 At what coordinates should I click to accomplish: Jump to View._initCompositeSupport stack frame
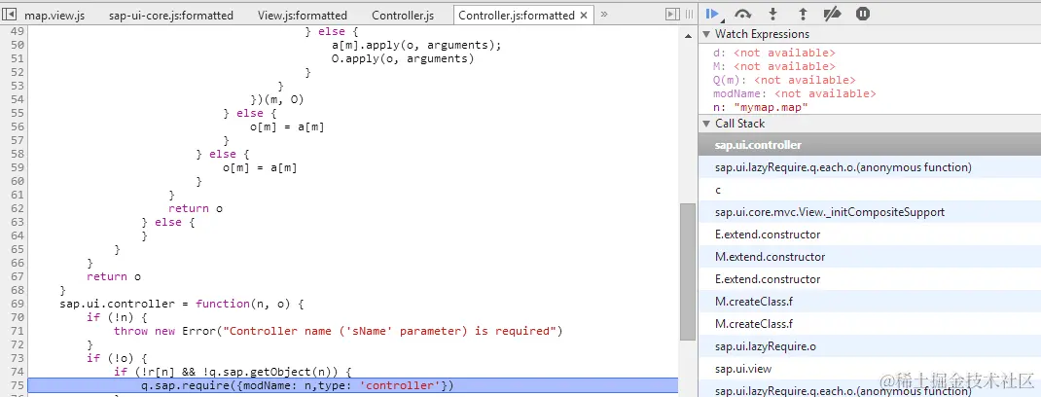point(870,212)
